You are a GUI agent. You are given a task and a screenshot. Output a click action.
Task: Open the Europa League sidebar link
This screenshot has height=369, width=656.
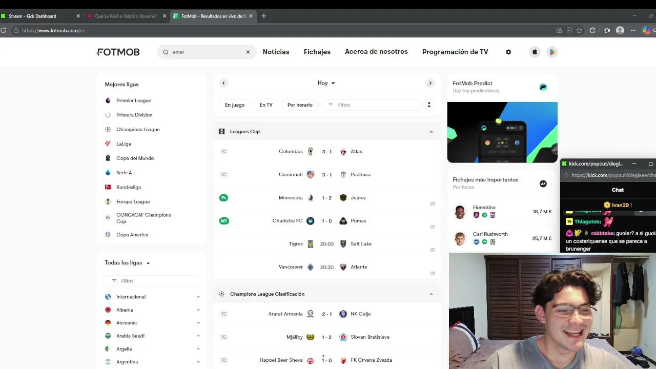(133, 201)
